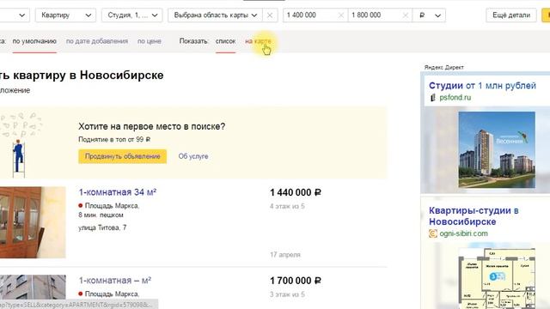This screenshot has height=309, width=550.
Task: Click the ladder man promo illustration
Action: (x=21, y=145)
